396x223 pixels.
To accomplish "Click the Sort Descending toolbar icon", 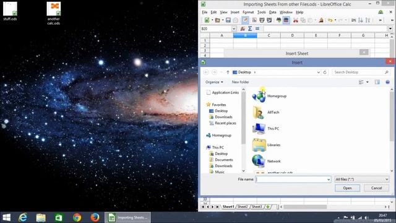I will (x=368, y=20).
